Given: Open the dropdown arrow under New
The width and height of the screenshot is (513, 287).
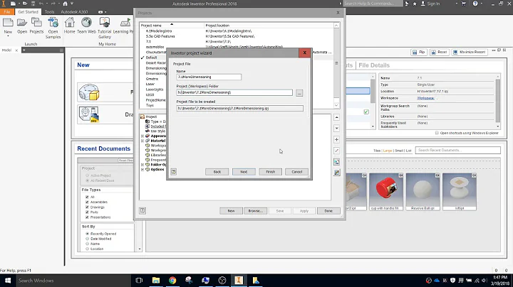Looking at the screenshot, I should (8, 36).
